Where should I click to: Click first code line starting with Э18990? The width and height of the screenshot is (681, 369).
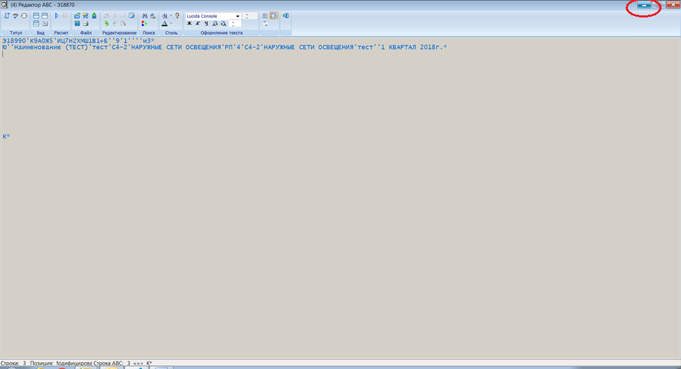coord(78,41)
